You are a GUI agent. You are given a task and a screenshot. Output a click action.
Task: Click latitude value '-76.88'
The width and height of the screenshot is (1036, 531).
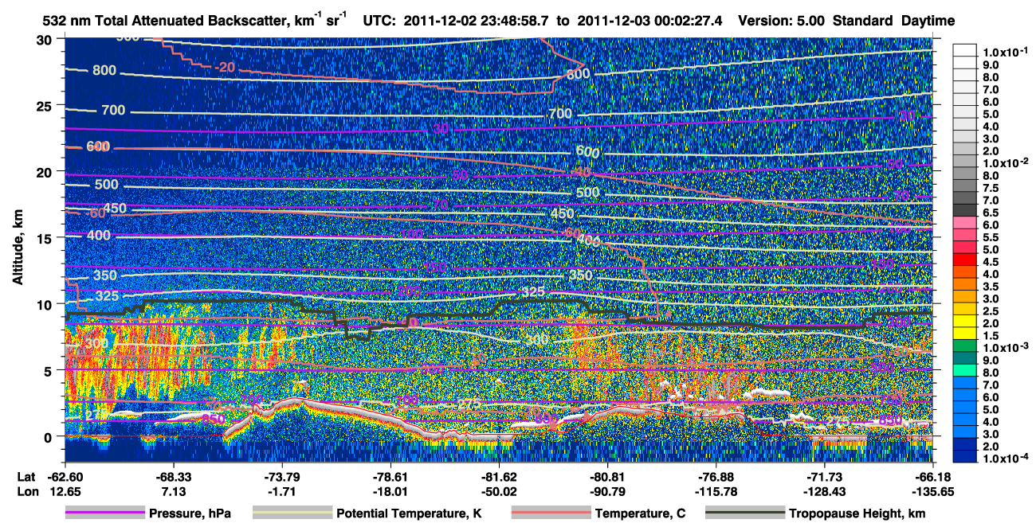point(716,477)
